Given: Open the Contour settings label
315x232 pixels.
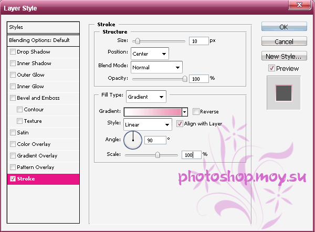Looking at the screenshot, I should 34,110.
